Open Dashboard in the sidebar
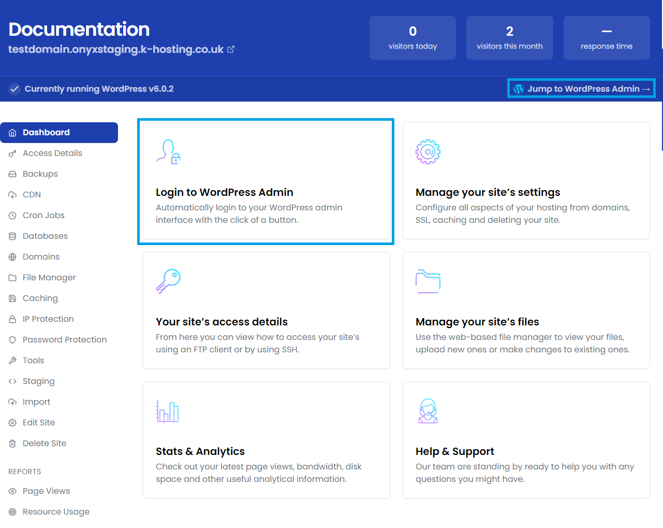The height and width of the screenshot is (528, 663). coord(59,133)
